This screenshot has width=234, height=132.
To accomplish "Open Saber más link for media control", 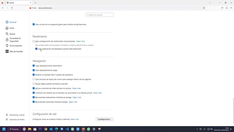I will (x=97, y=93).
